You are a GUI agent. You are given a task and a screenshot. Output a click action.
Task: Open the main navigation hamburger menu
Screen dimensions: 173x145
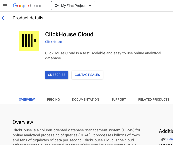[x=5, y=6]
